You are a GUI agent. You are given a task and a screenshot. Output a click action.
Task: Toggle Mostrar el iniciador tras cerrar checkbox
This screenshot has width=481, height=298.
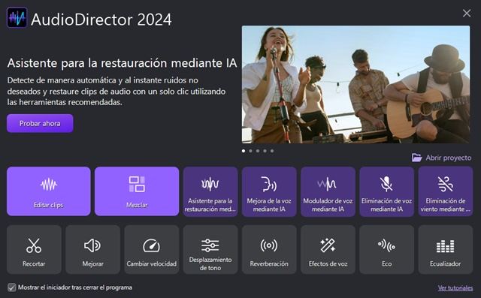tap(12, 287)
